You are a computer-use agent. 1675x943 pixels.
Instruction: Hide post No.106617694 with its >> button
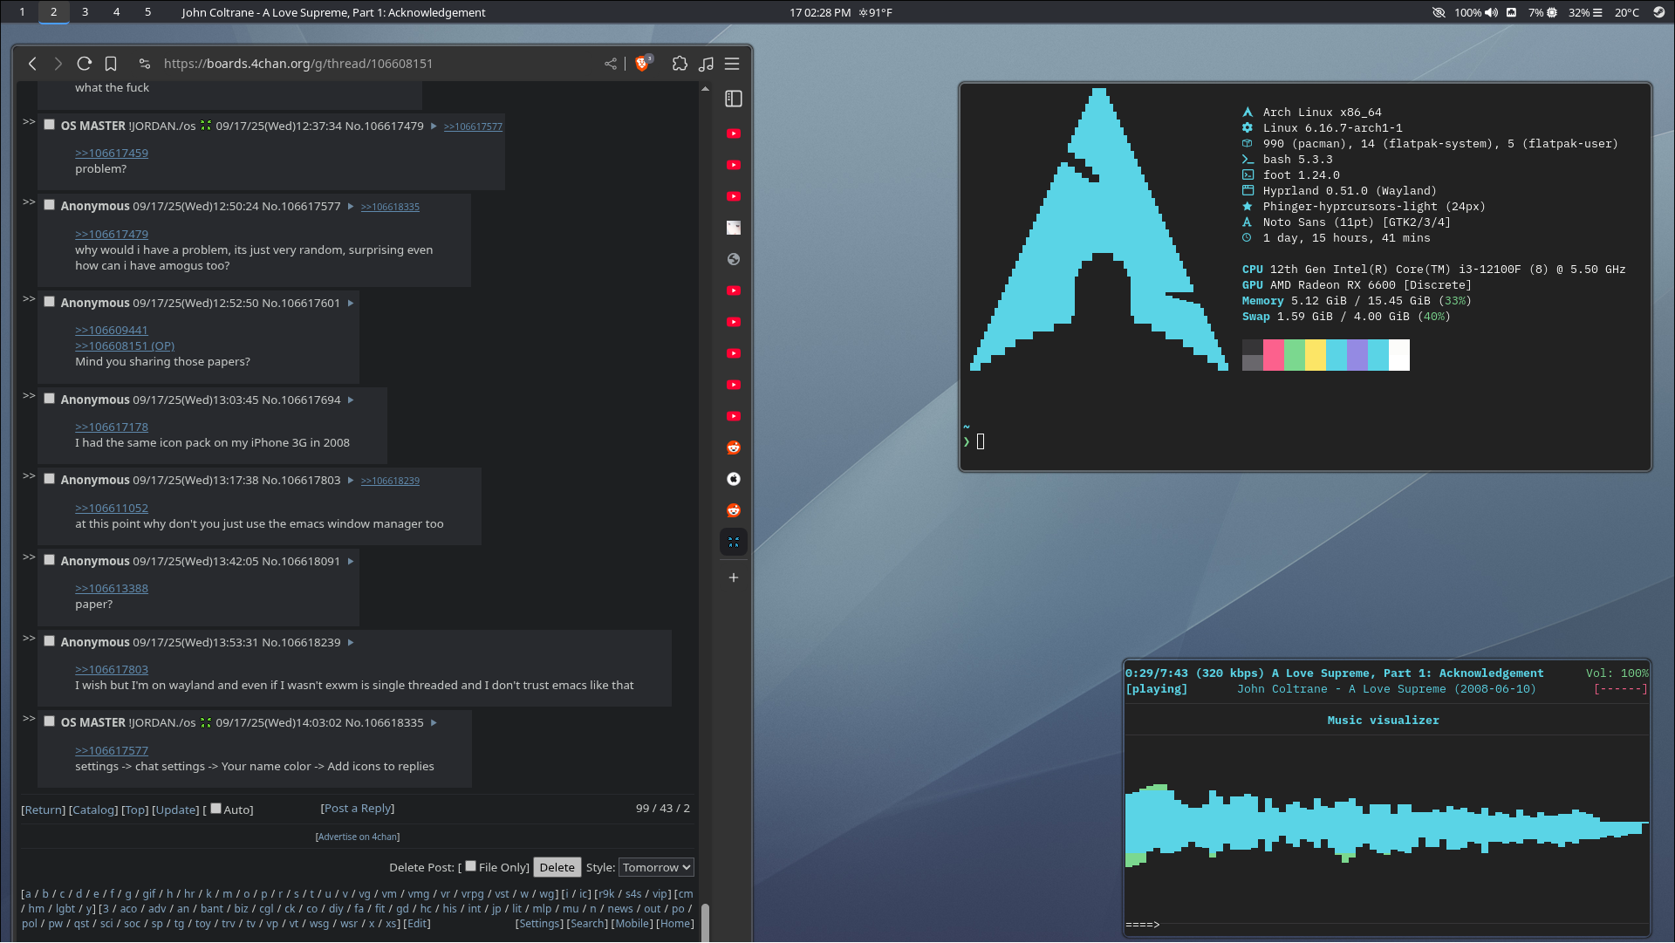29,395
